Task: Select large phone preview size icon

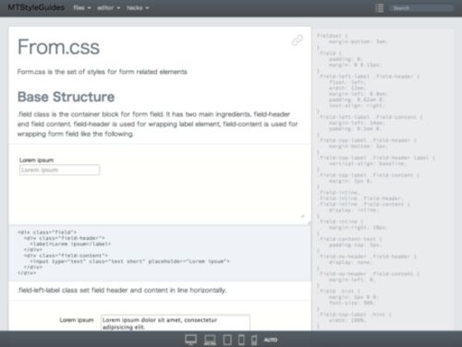Action: (242, 340)
